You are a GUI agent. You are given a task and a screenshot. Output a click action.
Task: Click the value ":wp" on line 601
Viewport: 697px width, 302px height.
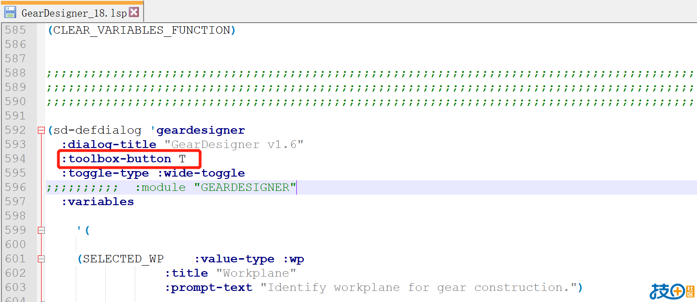[x=293, y=259]
